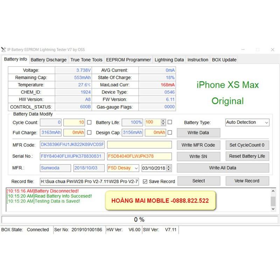Check the Full Charge modify checkbox
280x280 pixels.
point(89,133)
